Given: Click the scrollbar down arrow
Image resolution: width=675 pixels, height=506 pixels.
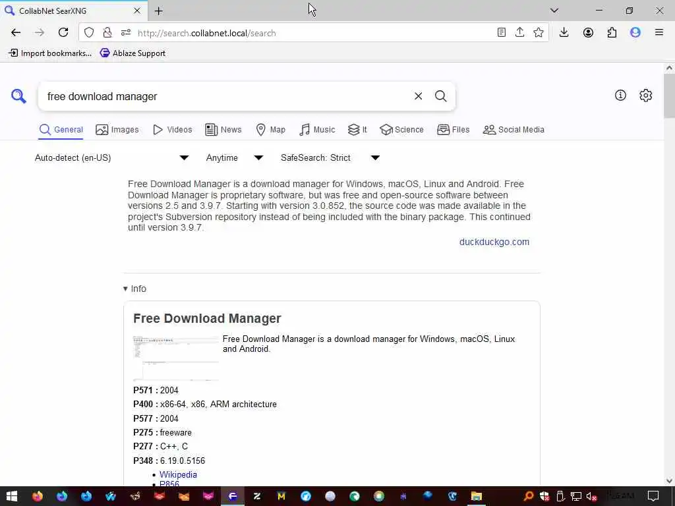Looking at the screenshot, I should click(x=669, y=481).
